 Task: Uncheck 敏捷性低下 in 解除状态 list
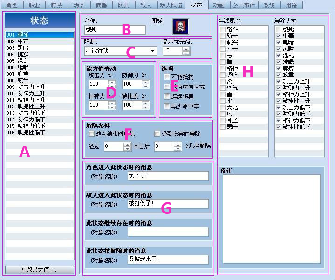click(x=279, y=127)
